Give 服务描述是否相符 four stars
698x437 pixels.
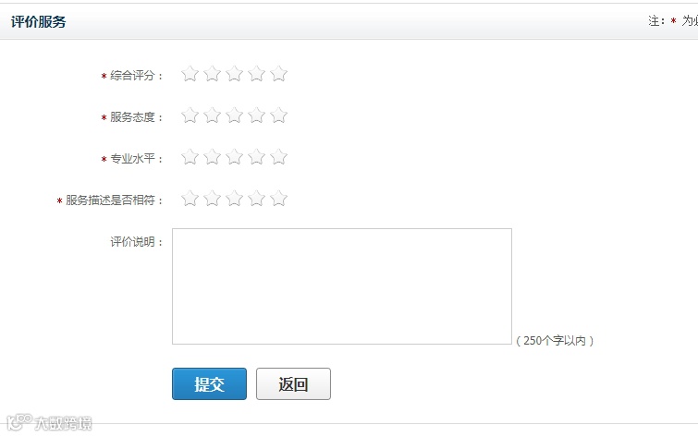[256, 199]
